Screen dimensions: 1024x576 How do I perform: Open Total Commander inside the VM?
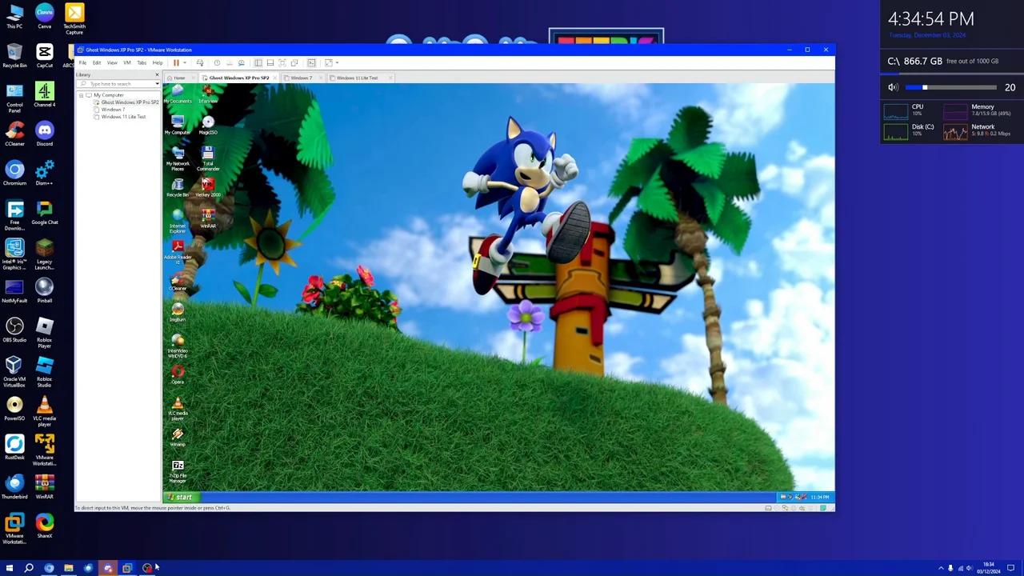207,154
